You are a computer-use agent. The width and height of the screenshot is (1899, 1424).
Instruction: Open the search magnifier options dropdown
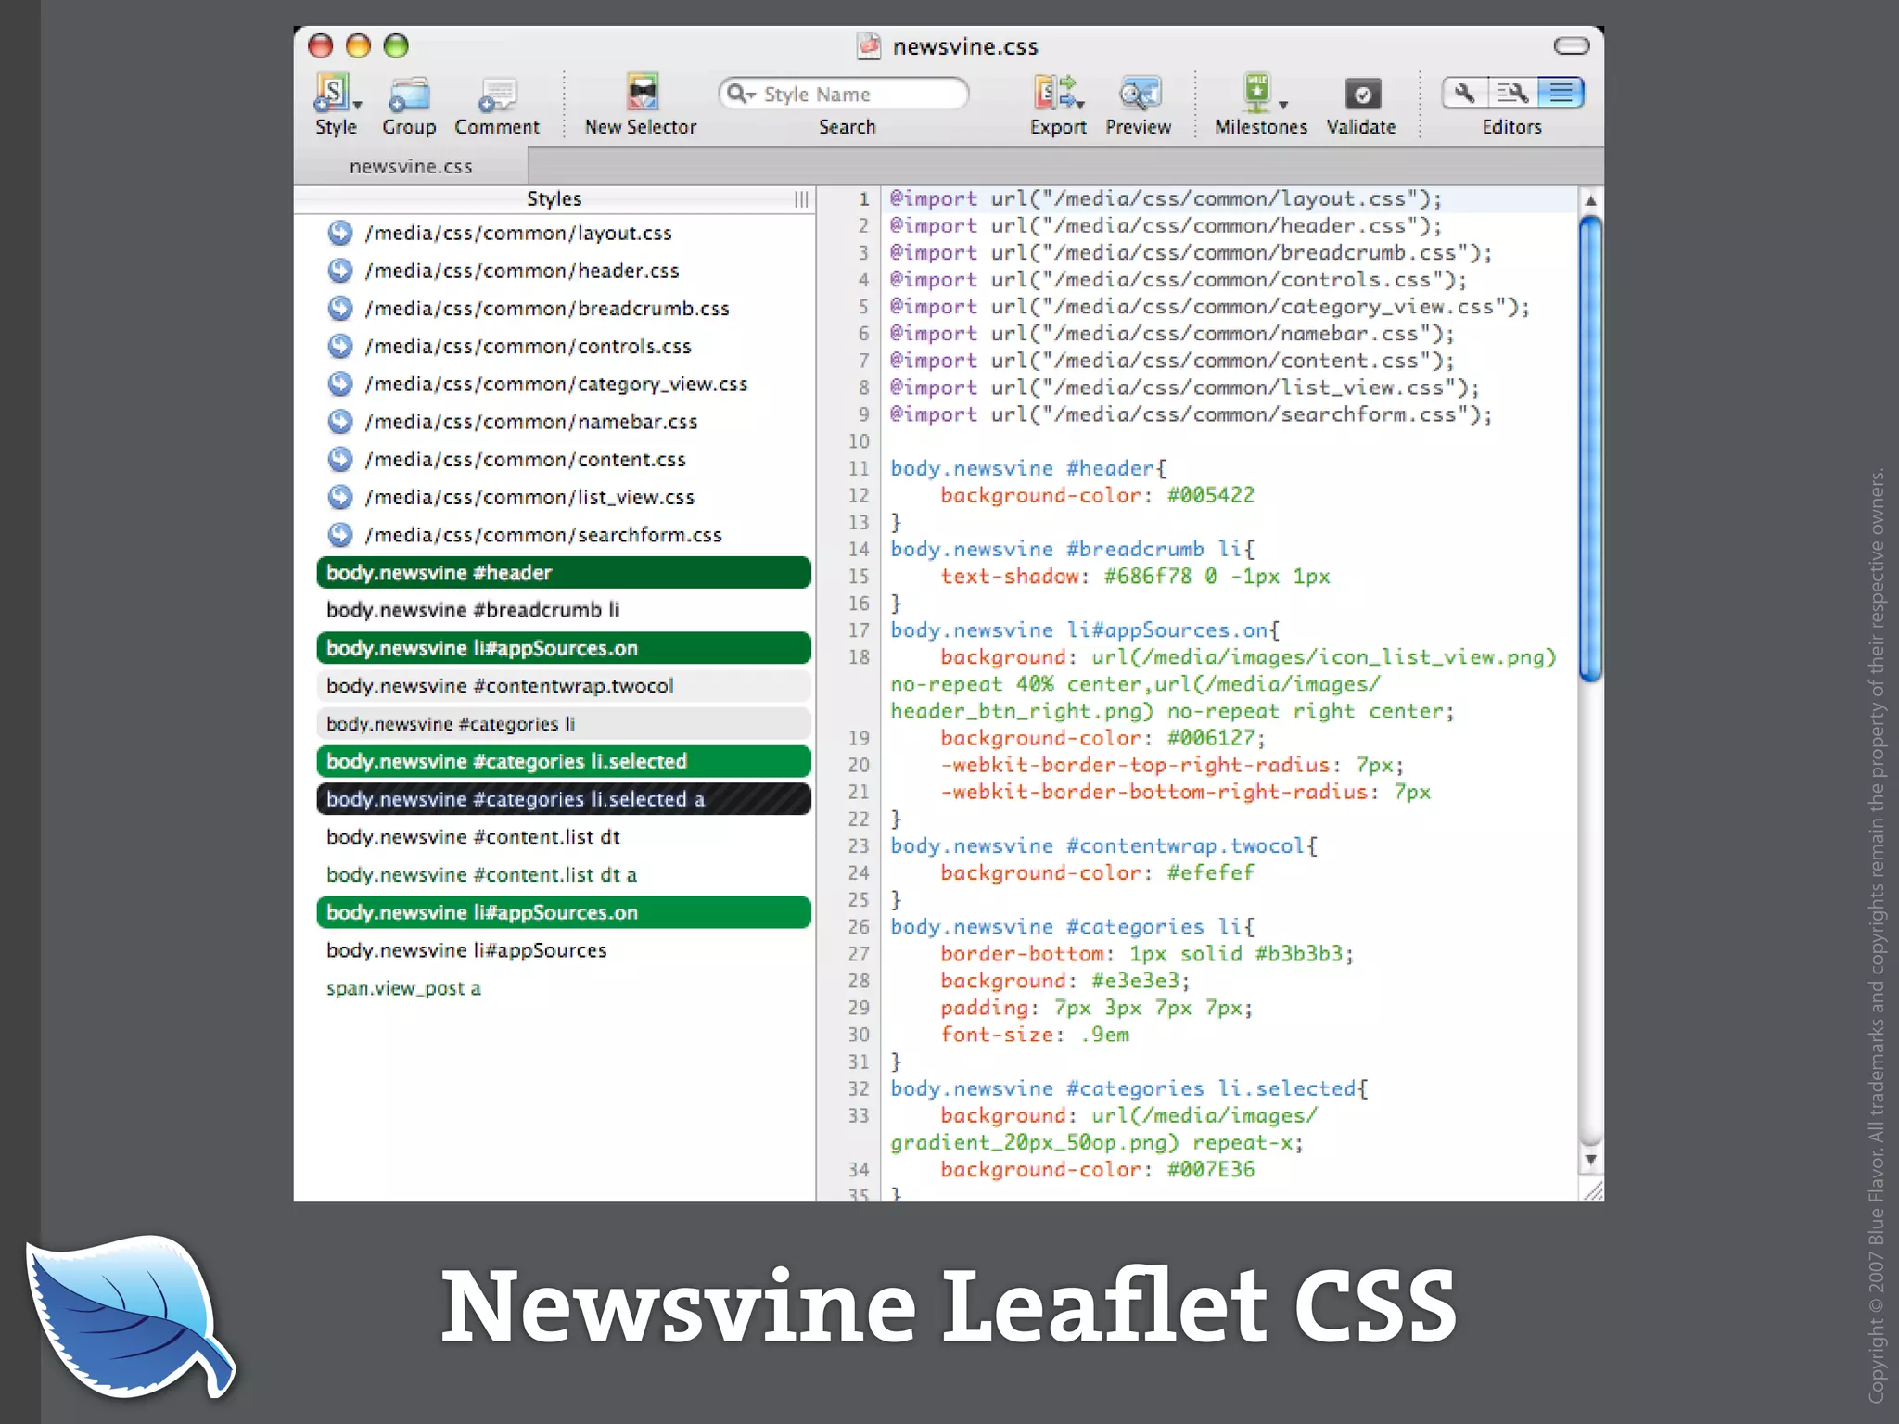740,94
